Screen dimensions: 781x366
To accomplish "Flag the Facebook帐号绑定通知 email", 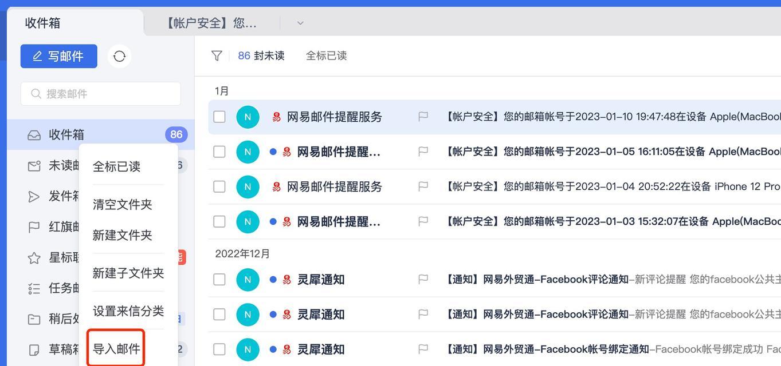I will (x=423, y=349).
